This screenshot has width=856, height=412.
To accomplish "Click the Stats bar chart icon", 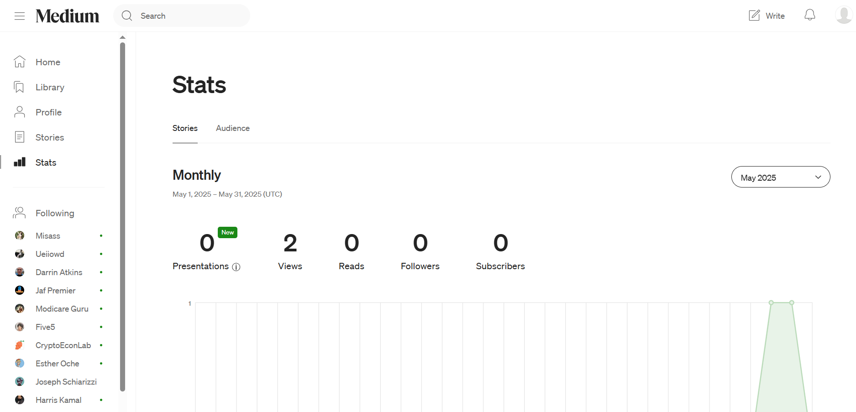I will 20,162.
